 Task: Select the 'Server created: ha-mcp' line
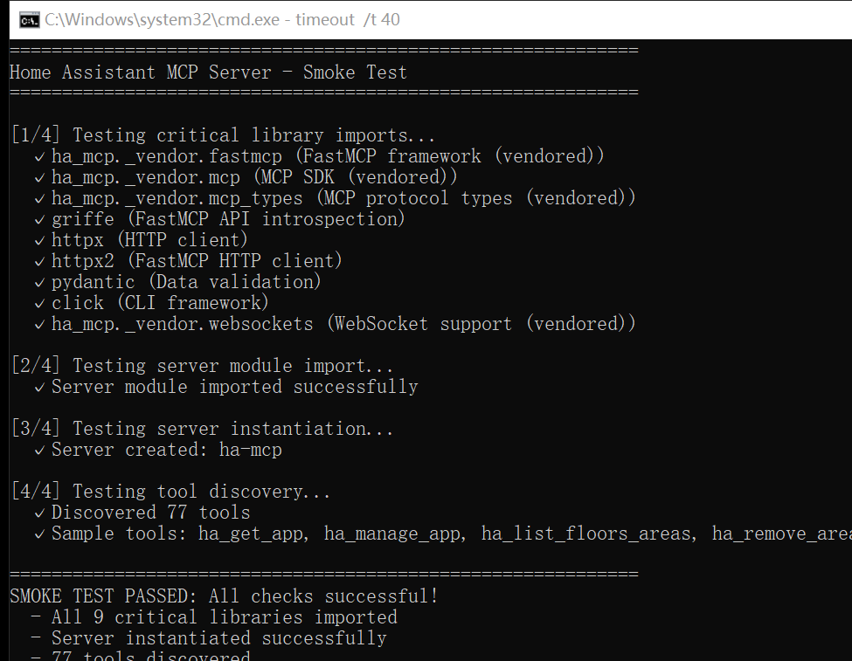(x=158, y=450)
